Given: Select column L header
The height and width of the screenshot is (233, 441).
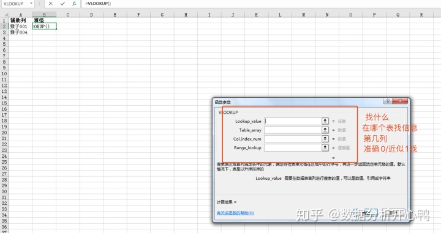Looking at the screenshot, I should 280,15.
